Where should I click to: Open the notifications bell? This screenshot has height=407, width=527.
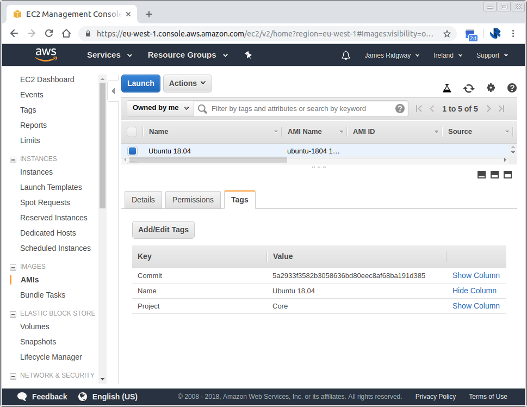pyautogui.click(x=346, y=55)
